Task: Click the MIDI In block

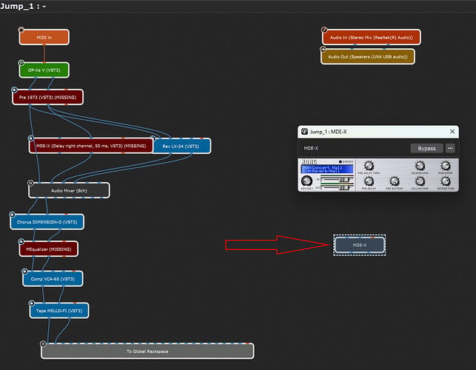Action: [44, 37]
